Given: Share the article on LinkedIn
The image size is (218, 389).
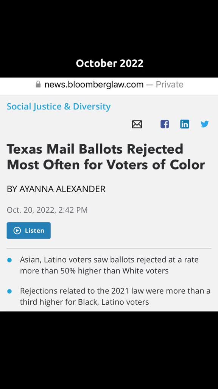Looking at the screenshot, I should point(185,124).
